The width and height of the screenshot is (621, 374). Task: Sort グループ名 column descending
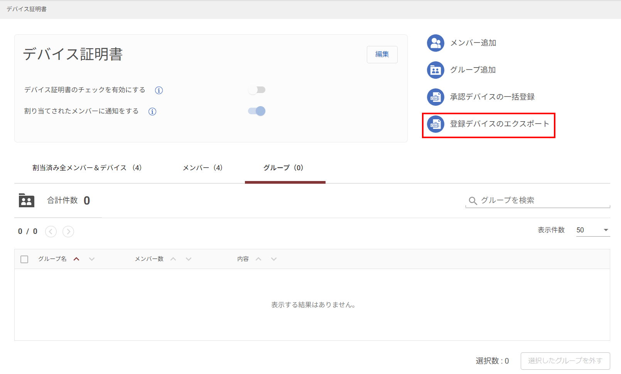pos(91,259)
